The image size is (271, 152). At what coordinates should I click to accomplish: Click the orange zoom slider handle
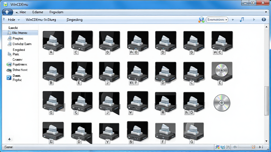[x=253, y=147]
